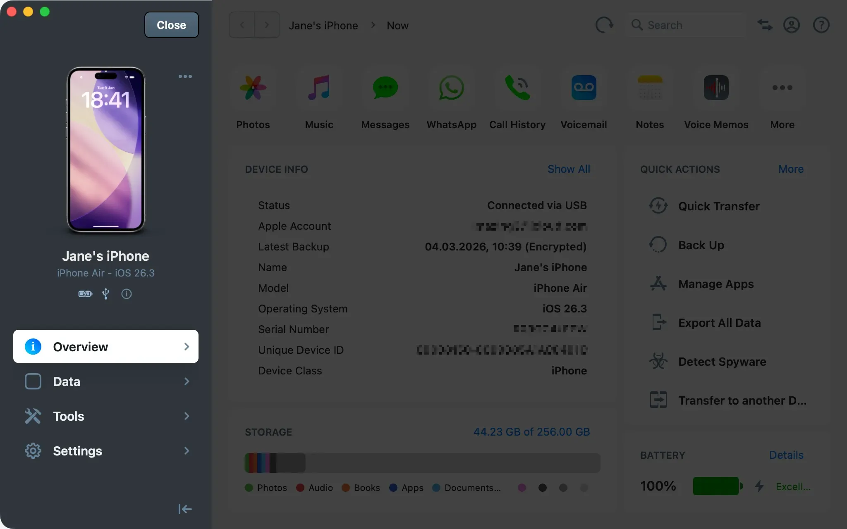Open the More categories menu
Viewport: 847px width, 529px height.
click(781, 99)
